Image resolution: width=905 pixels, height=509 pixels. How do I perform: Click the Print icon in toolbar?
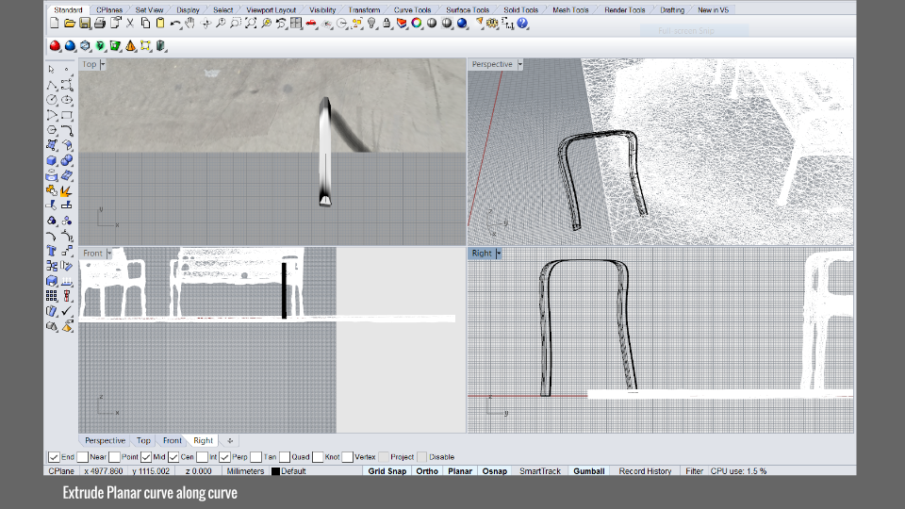pyautogui.click(x=100, y=23)
